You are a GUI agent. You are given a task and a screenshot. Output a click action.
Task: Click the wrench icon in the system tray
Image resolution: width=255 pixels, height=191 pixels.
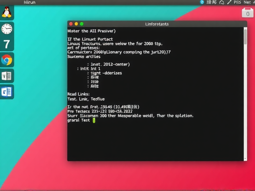click(x=229, y=2)
